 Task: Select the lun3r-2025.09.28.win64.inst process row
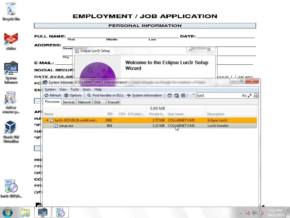coord(150,120)
